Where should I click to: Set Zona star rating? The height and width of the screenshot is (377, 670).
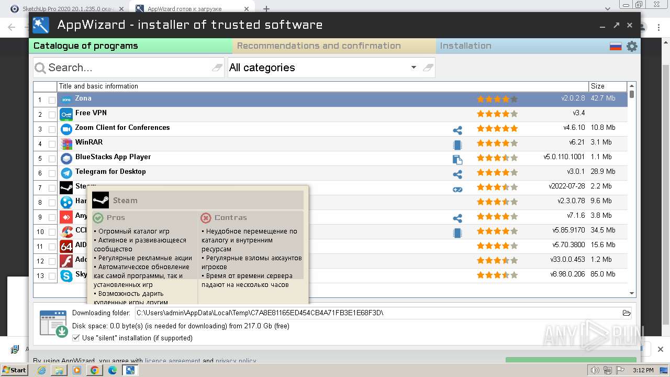(x=497, y=99)
